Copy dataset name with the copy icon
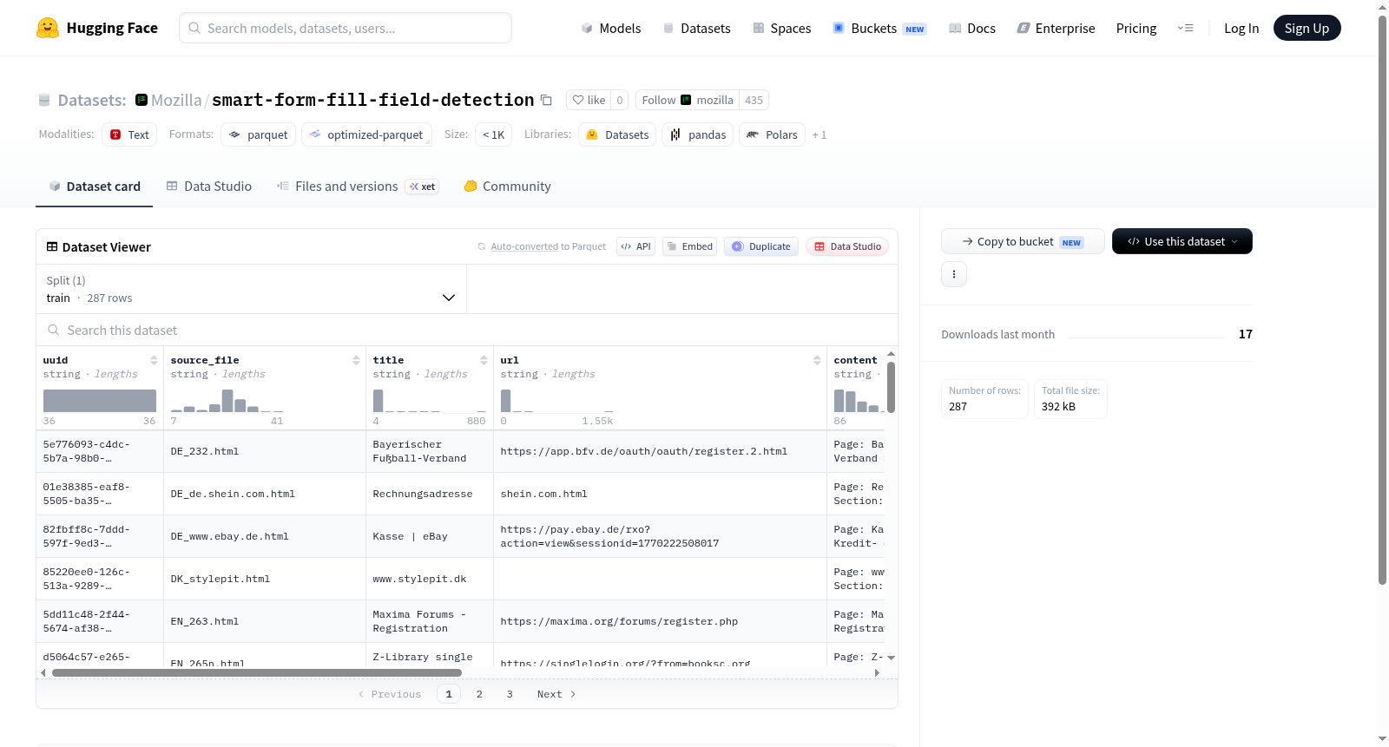Viewport: 1389px width, 747px height. [546, 100]
